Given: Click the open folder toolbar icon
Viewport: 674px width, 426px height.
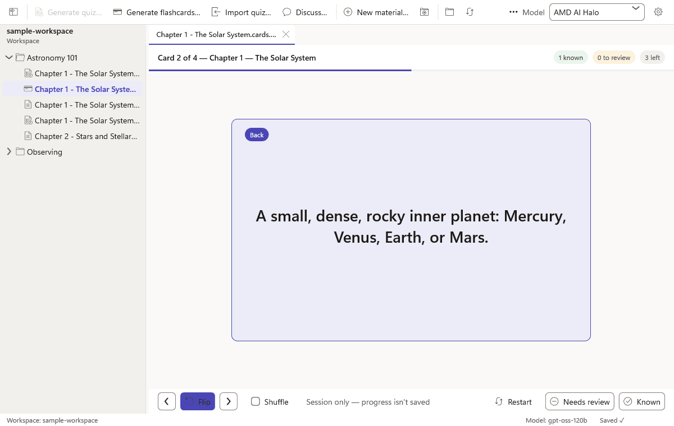Looking at the screenshot, I should (x=449, y=12).
